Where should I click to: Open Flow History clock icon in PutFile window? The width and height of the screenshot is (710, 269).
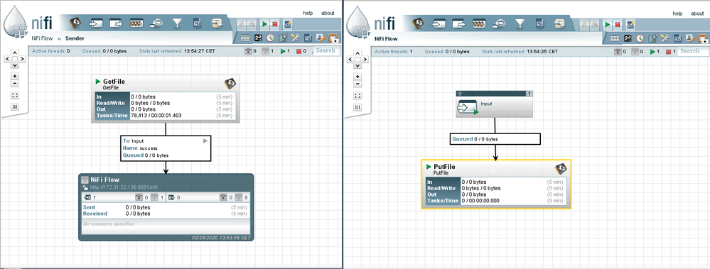click(640, 38)
